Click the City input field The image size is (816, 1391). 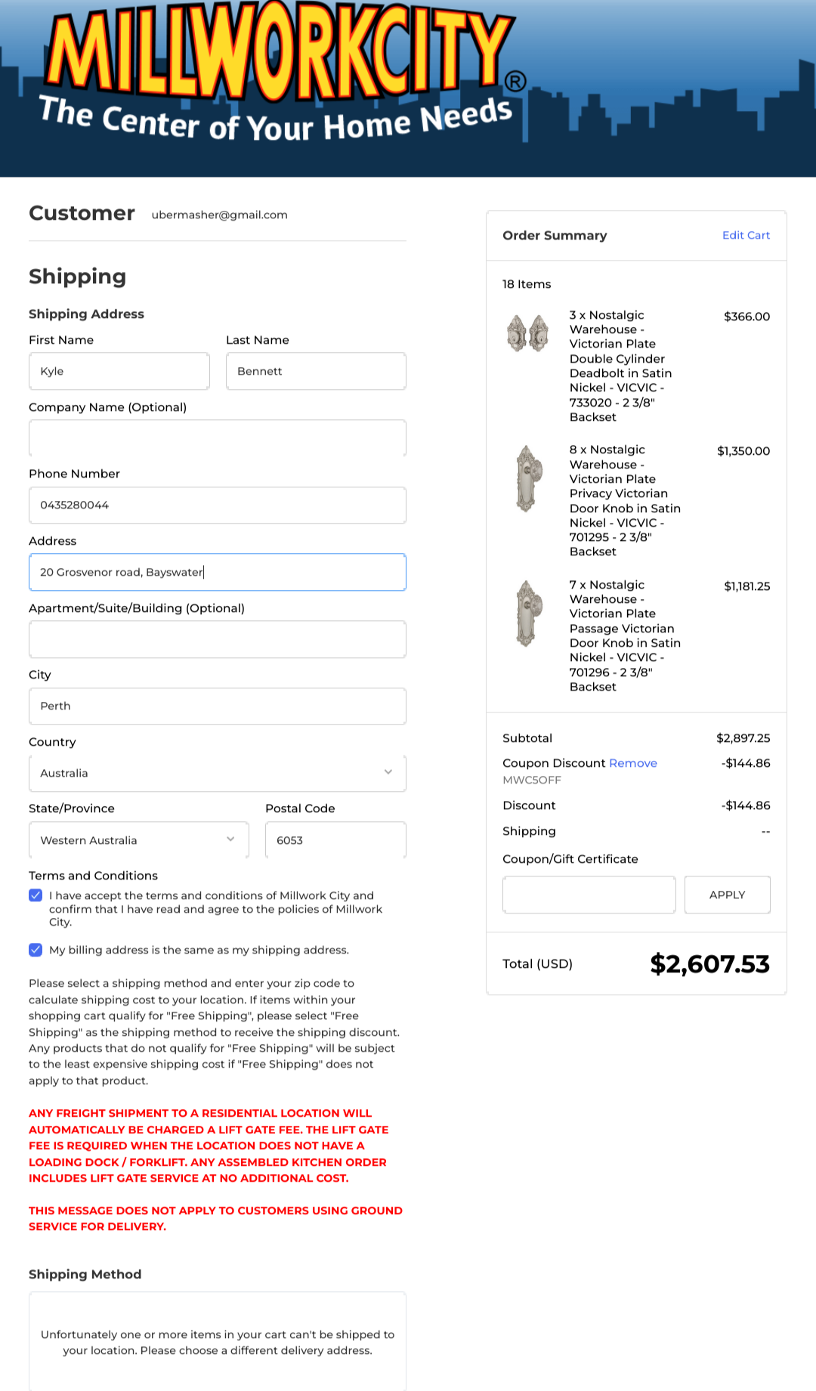pos(217,706)
